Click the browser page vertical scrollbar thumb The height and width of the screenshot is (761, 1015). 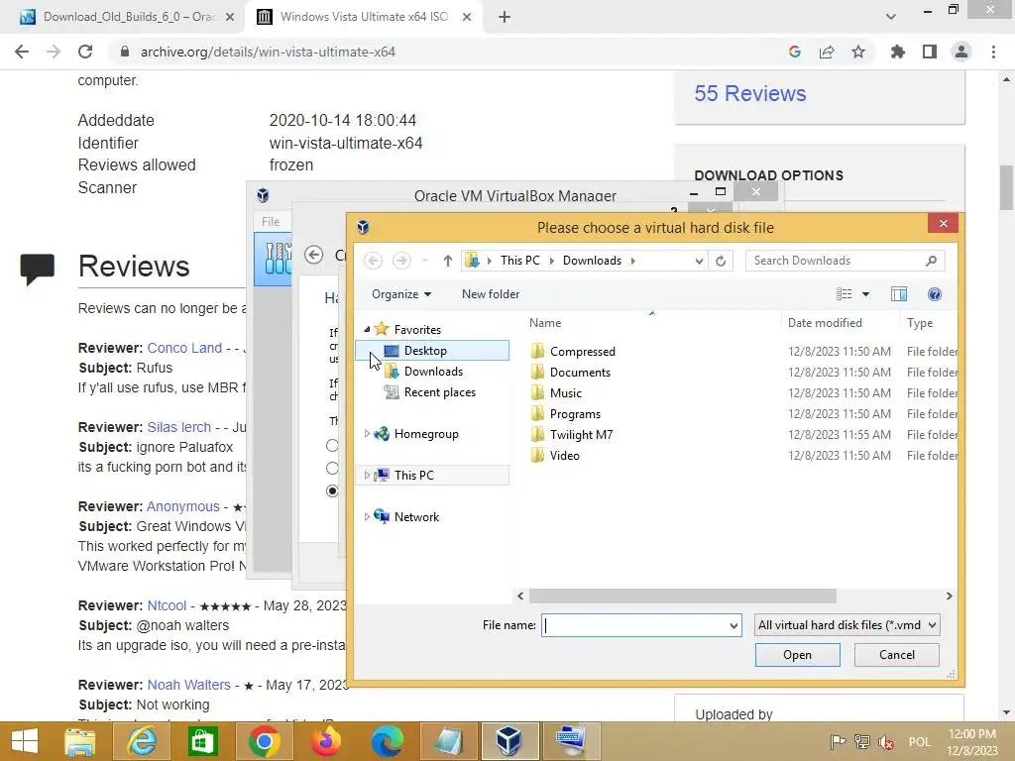(x=1006, y=187)
